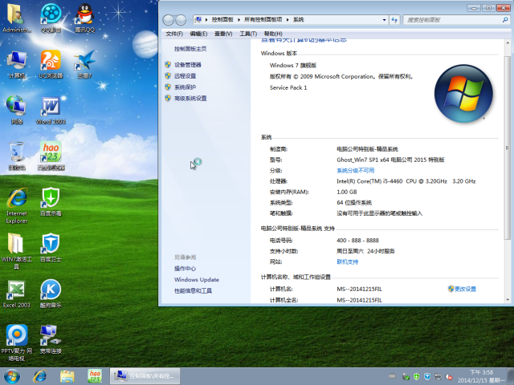Click the hao123 pinned taskbar icon

(95, 376)
